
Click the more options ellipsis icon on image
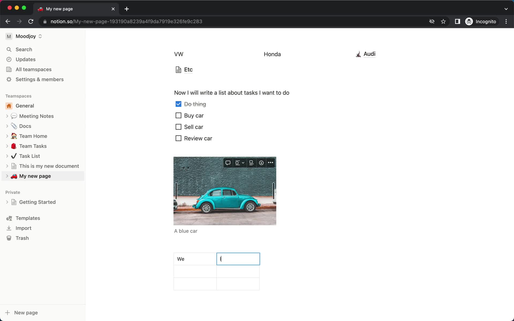pos(270,163)
